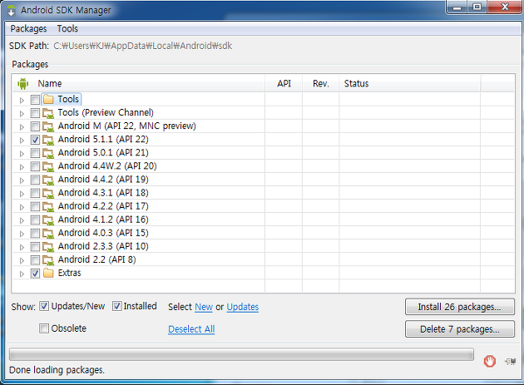The height and width of the screenshot is (385, 524).
Task: Expand the Tools tree node
Action: pos(22,100)
